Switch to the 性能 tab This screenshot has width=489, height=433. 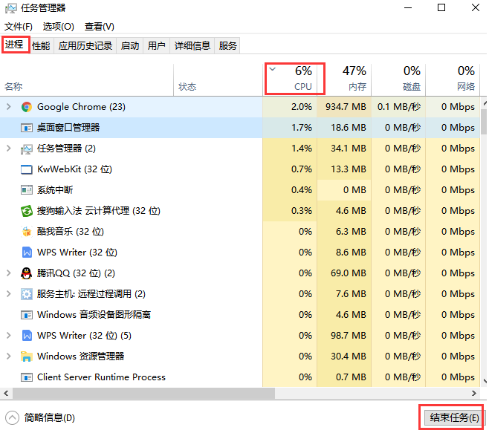coord(41,46)
